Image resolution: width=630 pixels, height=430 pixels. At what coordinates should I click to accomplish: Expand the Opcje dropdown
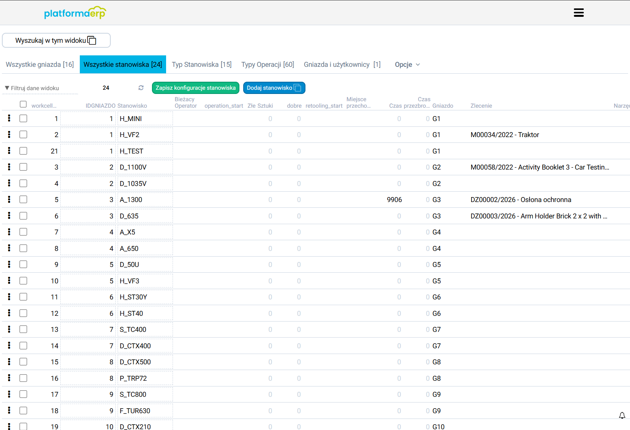coord(407,65)
